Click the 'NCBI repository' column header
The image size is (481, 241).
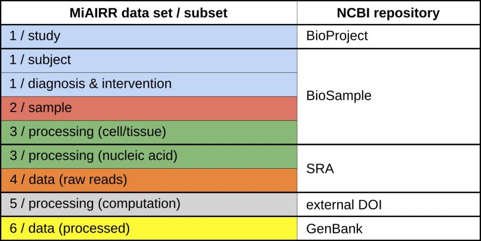tap(388, 13)
